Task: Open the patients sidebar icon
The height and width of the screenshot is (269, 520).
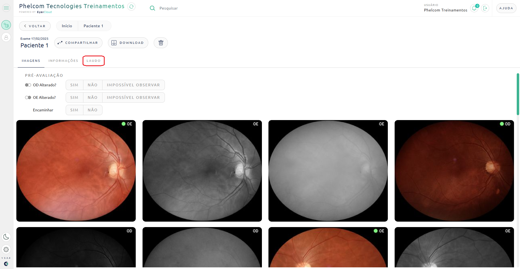Action: click(6, 37)
